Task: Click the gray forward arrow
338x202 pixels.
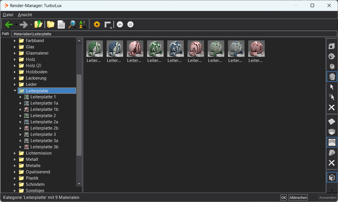Action: [23, 24]
